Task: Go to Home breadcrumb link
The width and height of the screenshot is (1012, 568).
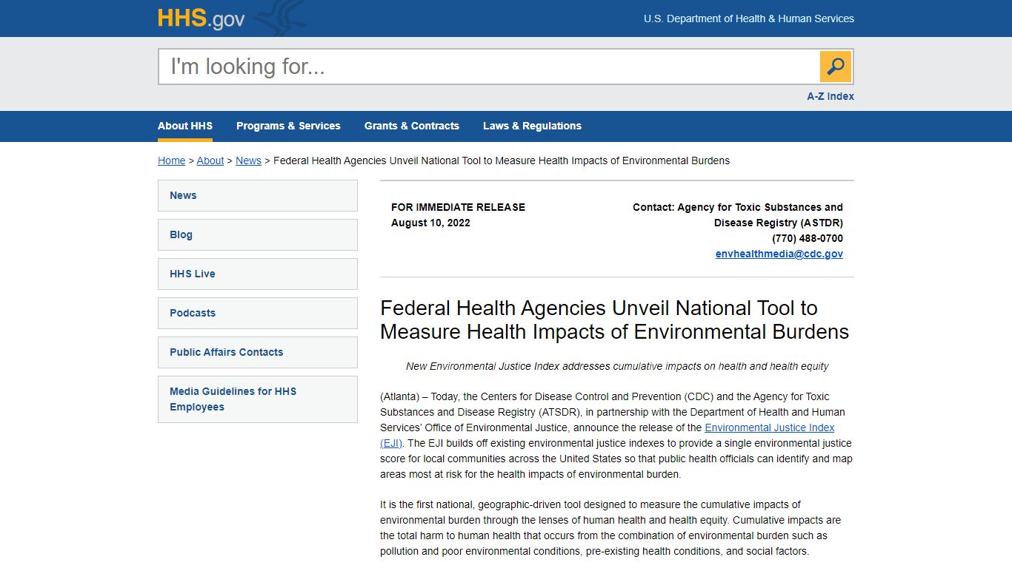Action: point(172,160)
